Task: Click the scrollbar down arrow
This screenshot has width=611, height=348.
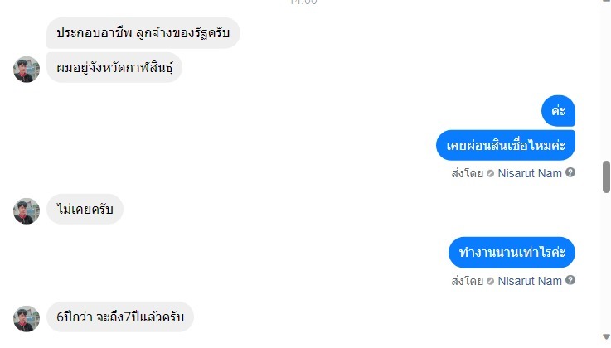Action: (606, 337)
